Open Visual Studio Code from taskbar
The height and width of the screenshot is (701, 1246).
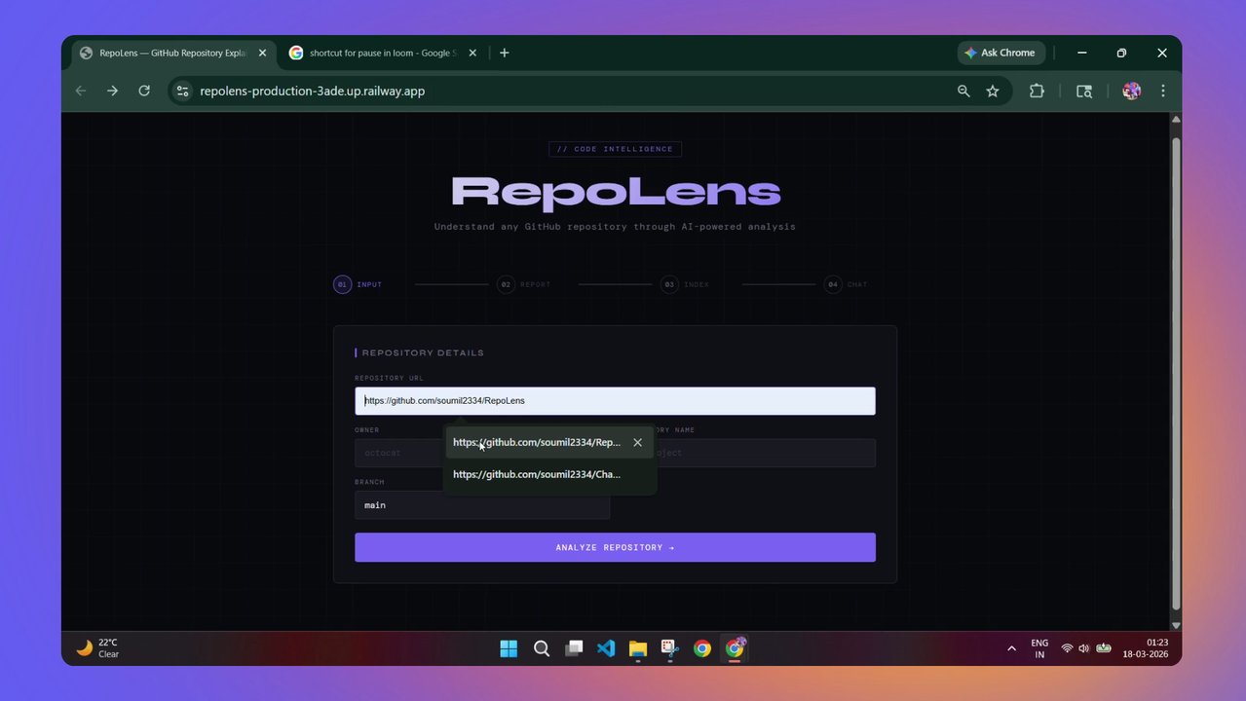(606, 648)
